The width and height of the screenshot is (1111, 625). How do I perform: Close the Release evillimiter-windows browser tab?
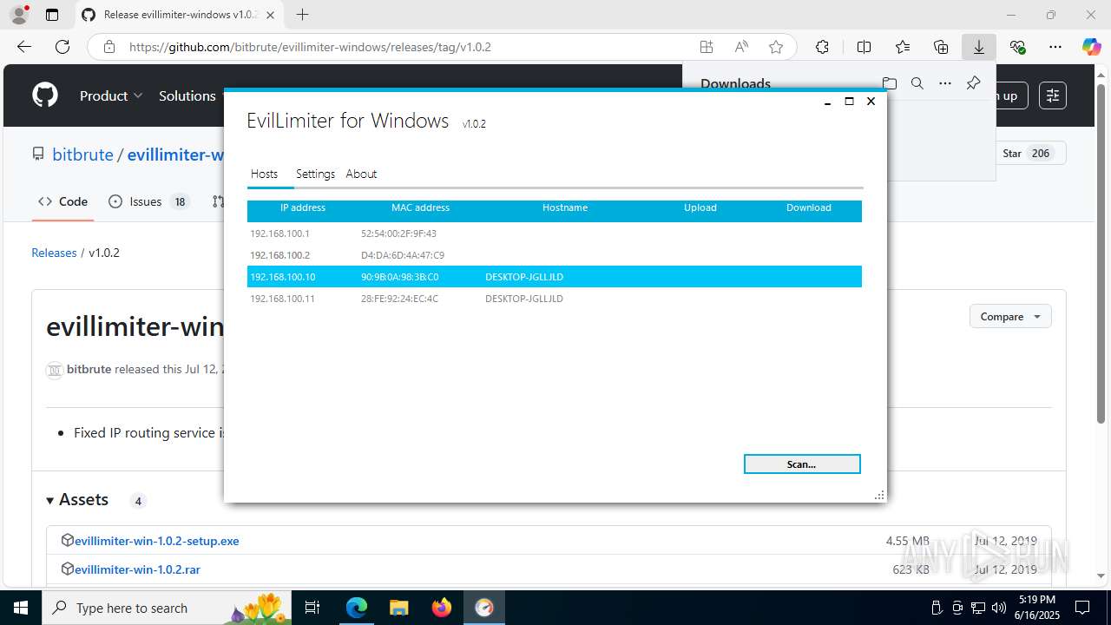[269, 15]
